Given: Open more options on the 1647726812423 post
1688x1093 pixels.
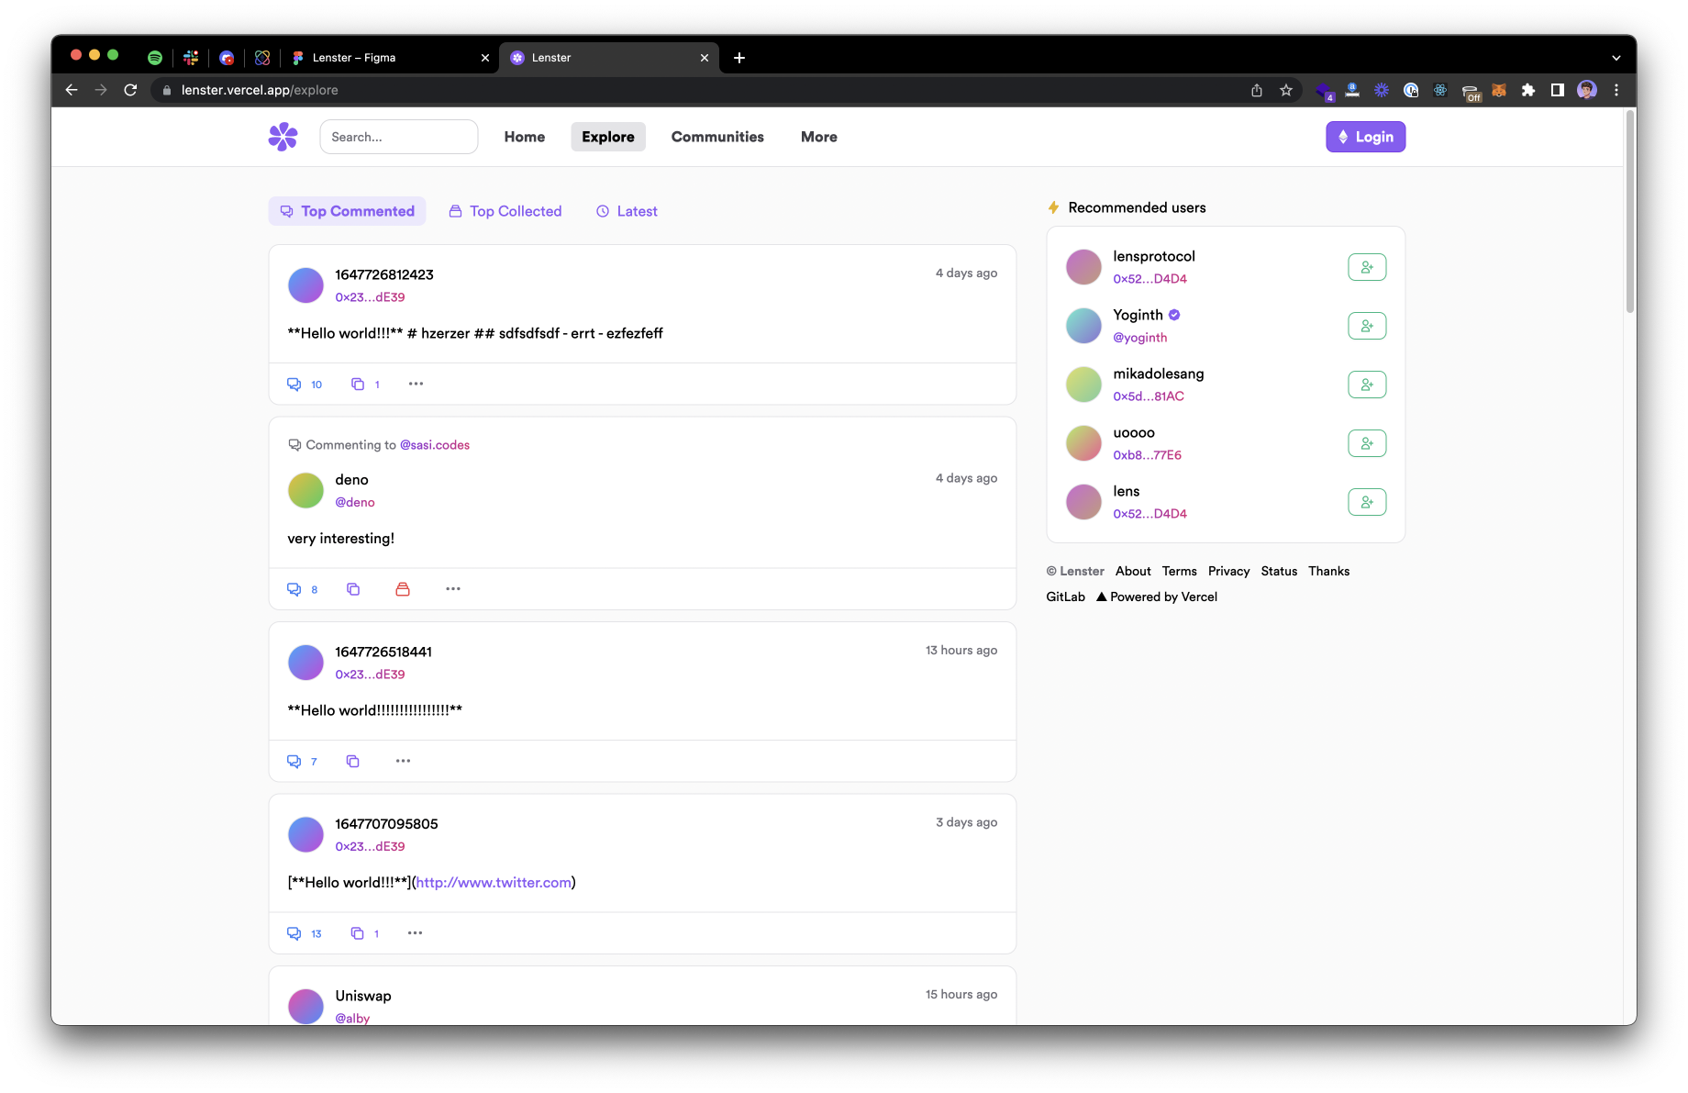Looking at the screenshot, I should [416, 384].
